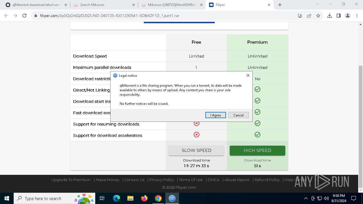Image resolution: width=363 pixels, height=204 pixels.
Task: Open the notification center
Action: pos(354,198)
